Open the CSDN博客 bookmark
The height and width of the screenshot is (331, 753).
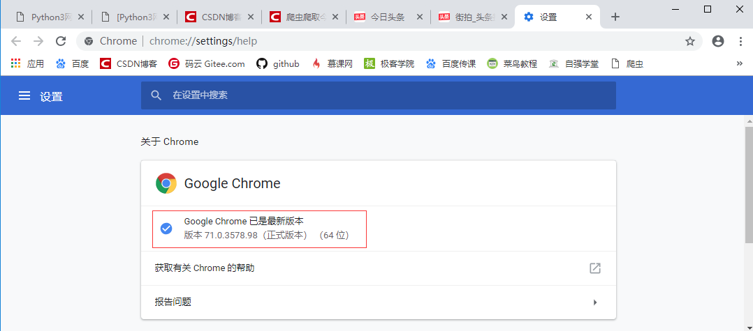[x=129, y=63]
